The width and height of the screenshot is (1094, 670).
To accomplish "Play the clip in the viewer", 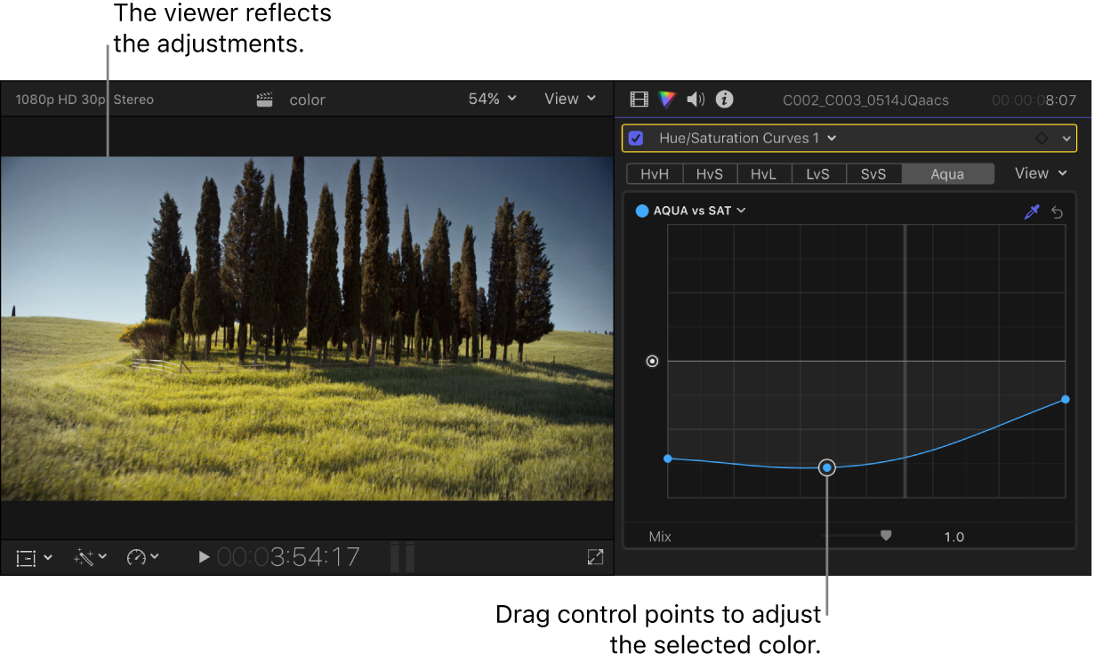I will (204, 557).
